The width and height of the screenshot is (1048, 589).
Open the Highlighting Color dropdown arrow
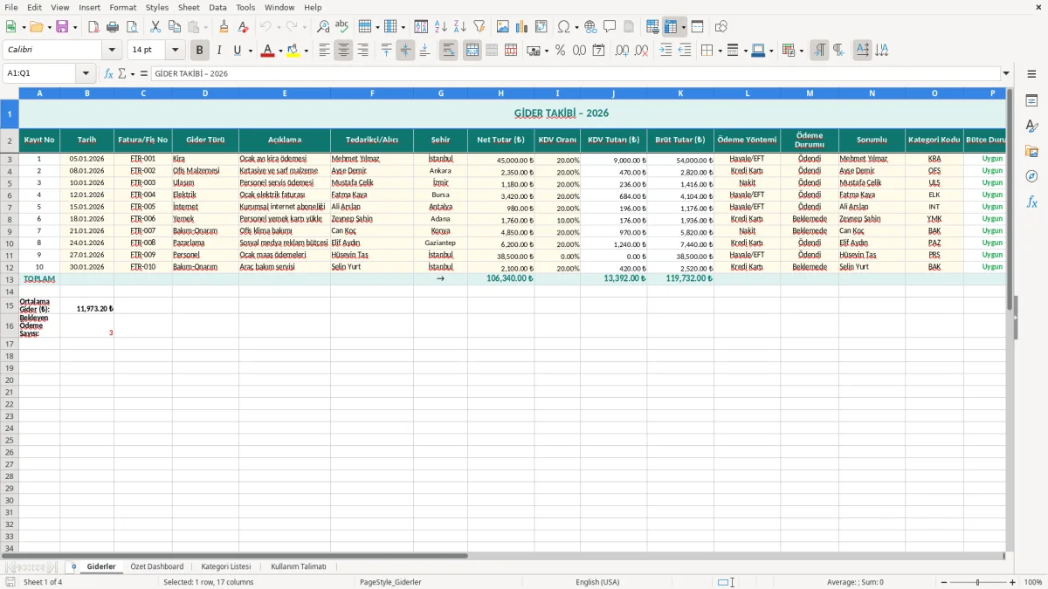[x=307, y=51]
